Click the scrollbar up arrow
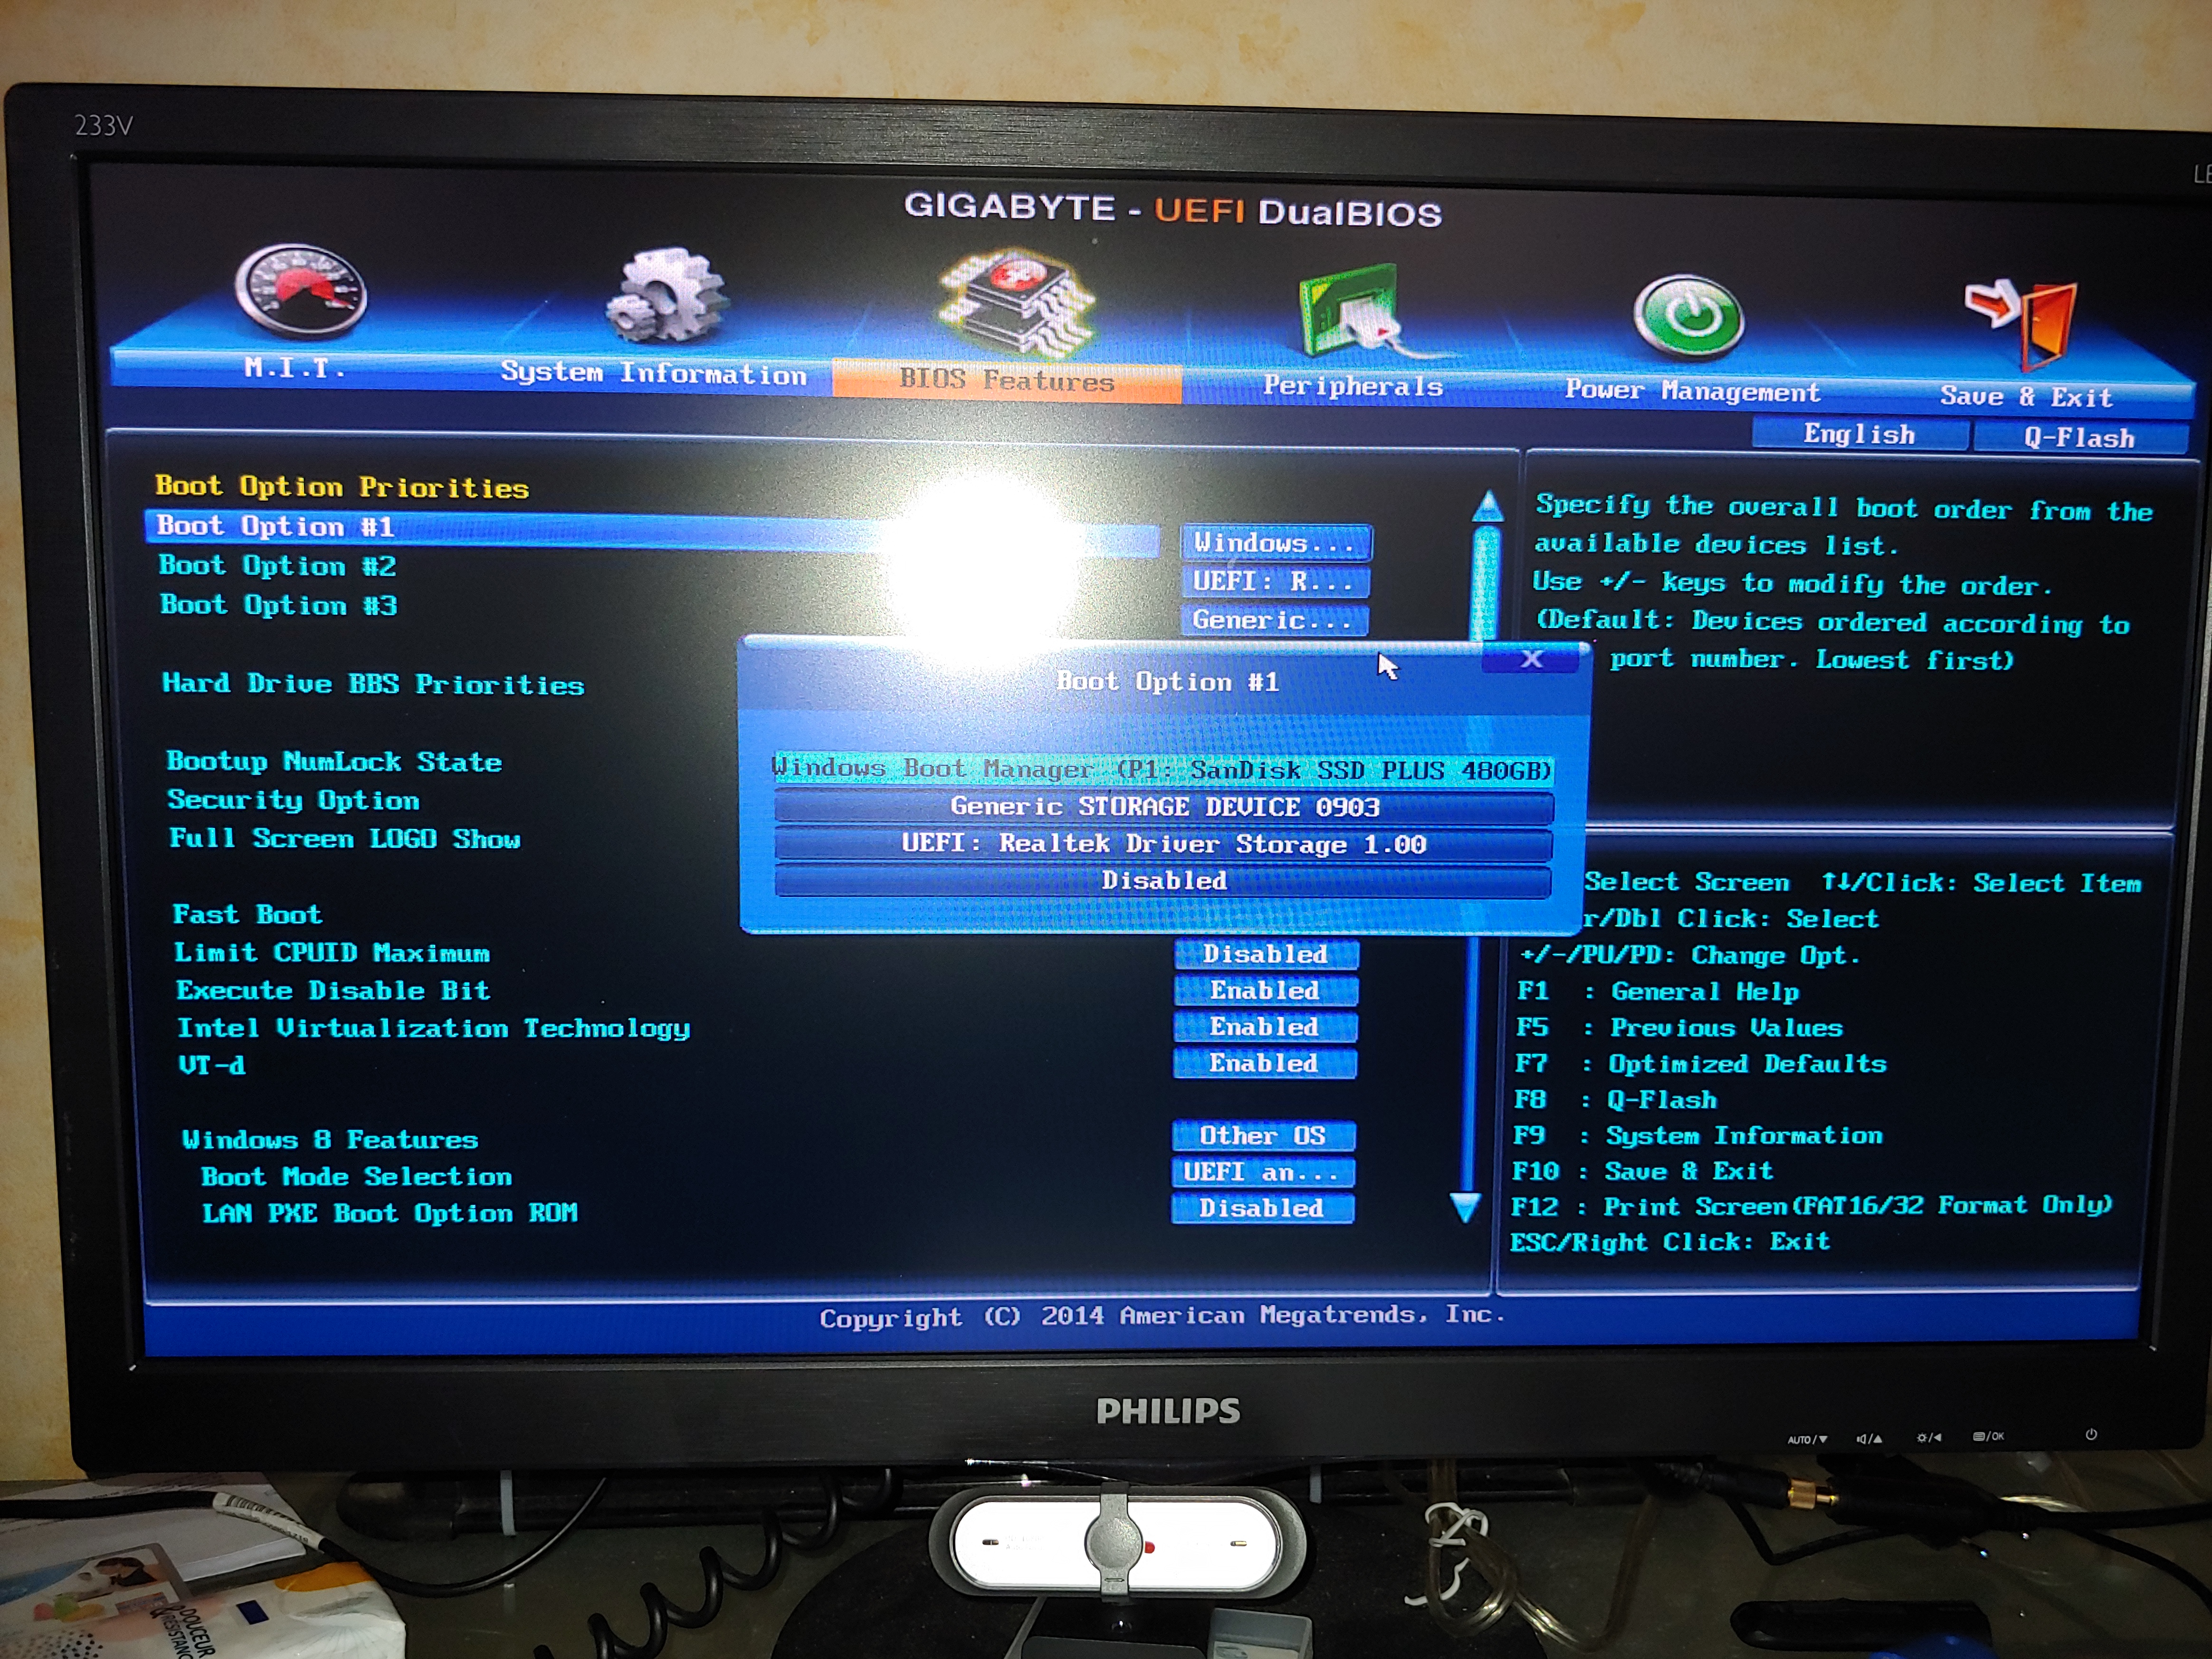The width and height of the screenshot is (2212, 1659). coord(1488,506)
